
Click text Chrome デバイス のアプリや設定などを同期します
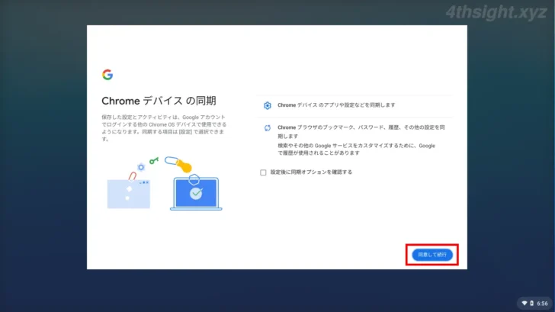[336, 105]
